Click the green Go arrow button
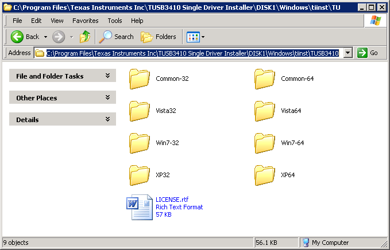This screenshot has height=250, width=390. click(362, 53)
